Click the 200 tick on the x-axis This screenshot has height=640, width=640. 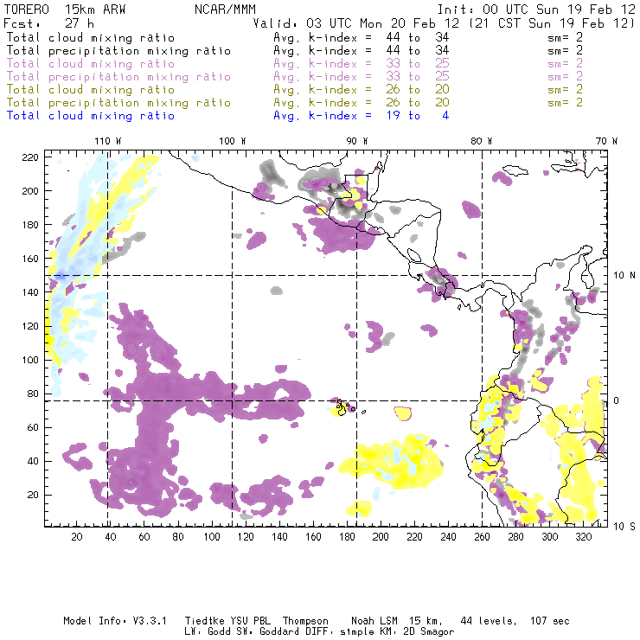[x=381, y=537]
